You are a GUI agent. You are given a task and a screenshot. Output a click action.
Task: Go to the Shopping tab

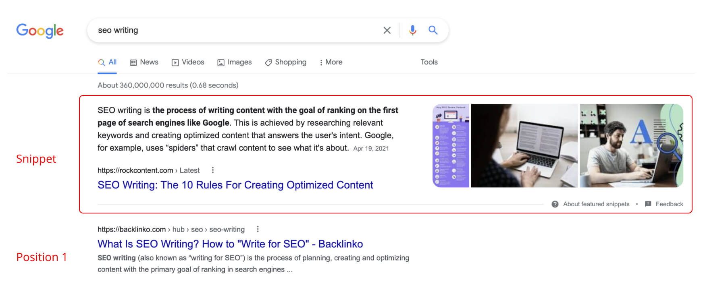[285, 62]
